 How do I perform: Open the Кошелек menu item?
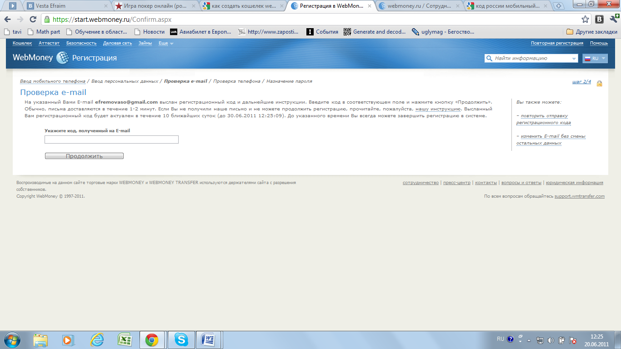[x=22, y=43]
